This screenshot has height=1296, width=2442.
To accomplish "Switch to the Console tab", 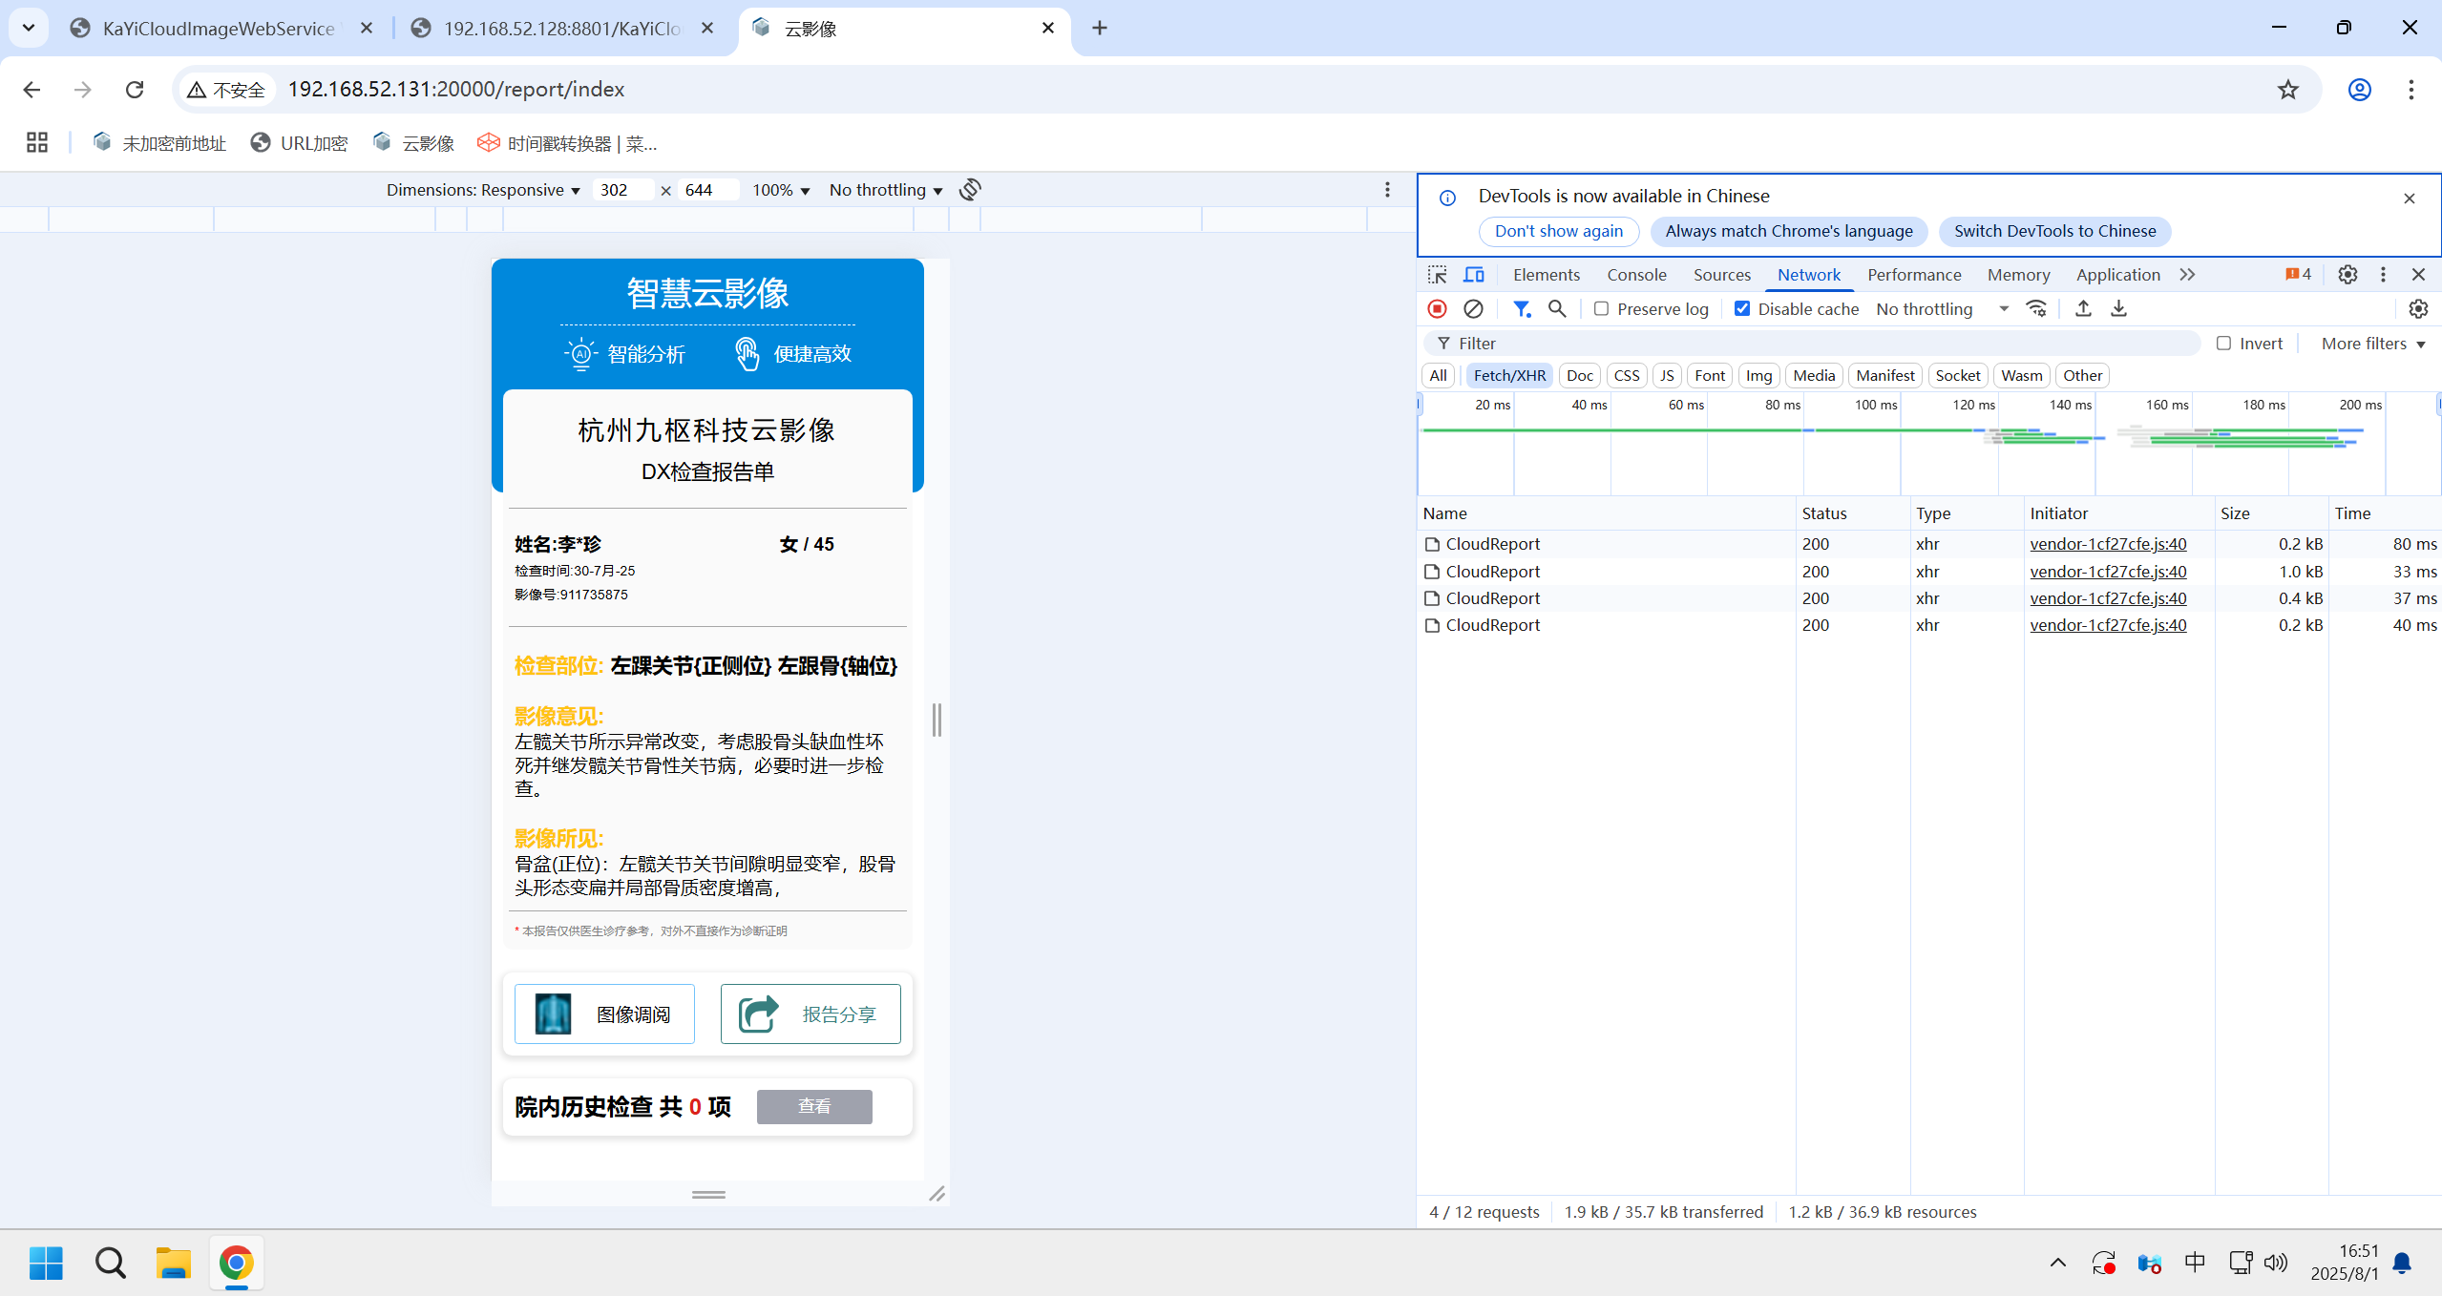I will (x=1634, y=274).
